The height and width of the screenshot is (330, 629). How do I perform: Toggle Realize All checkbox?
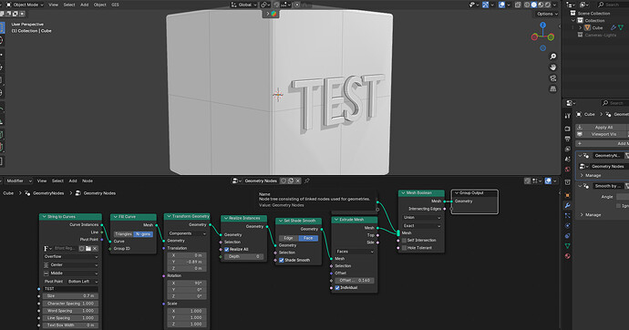click(227, 250)
